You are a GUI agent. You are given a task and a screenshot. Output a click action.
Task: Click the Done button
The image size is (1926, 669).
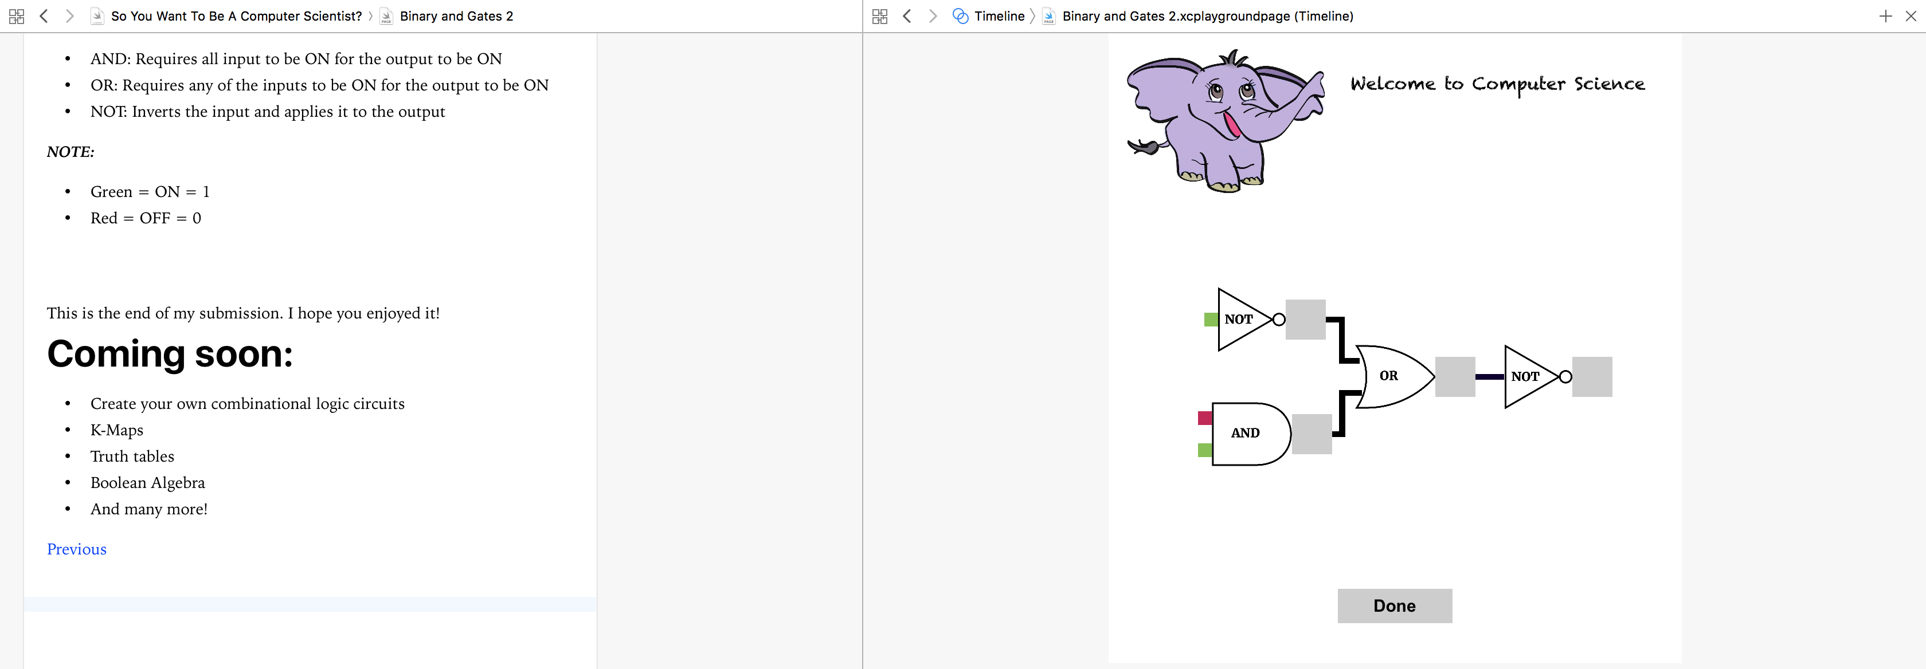click(1395, 605)
